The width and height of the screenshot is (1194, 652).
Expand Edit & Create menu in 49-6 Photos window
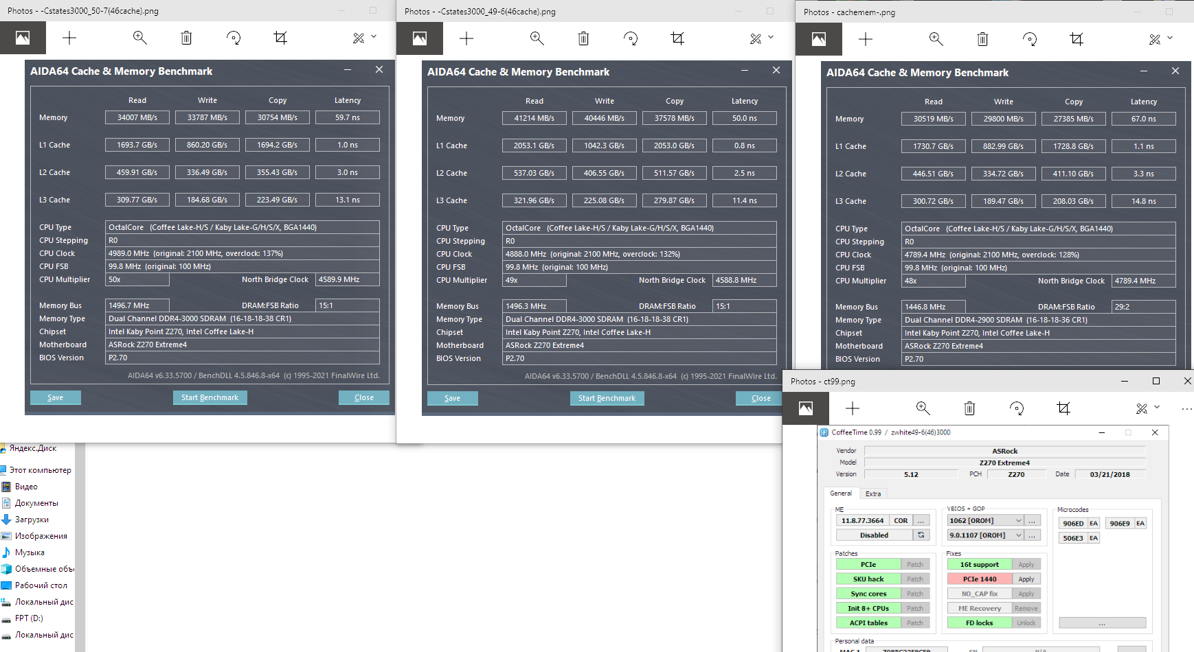click(x=761, y=38)
